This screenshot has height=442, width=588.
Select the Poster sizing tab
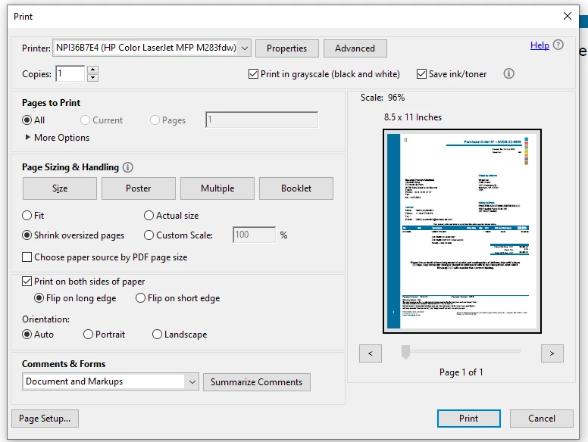point(139,188)
